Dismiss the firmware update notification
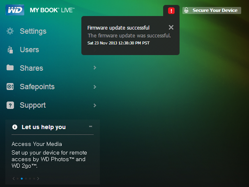This screenshot has width=249, height=187. coord(171,28)
